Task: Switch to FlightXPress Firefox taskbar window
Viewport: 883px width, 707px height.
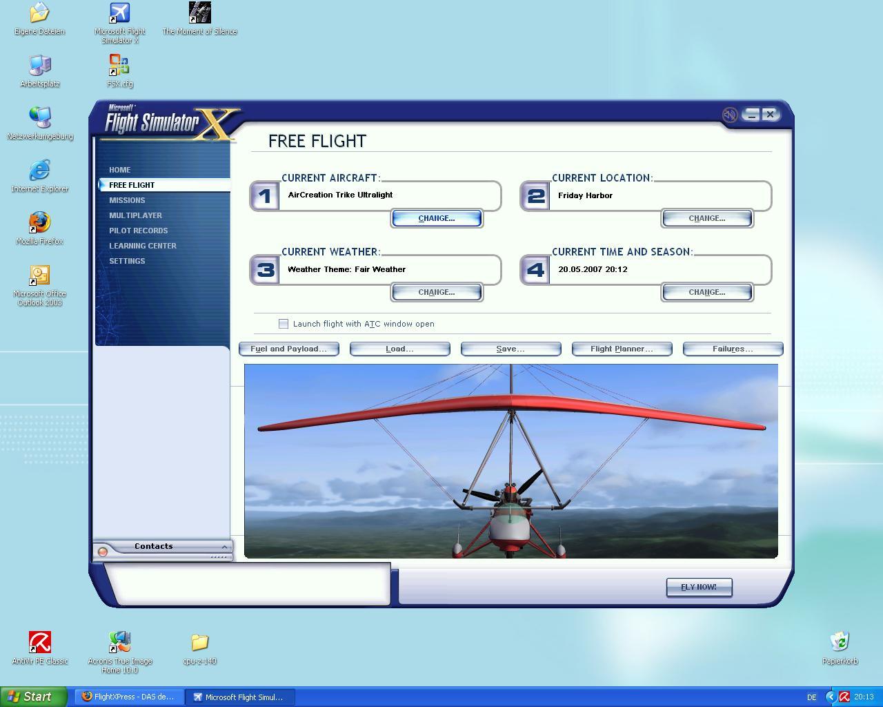Action: [x=129, y=697]
